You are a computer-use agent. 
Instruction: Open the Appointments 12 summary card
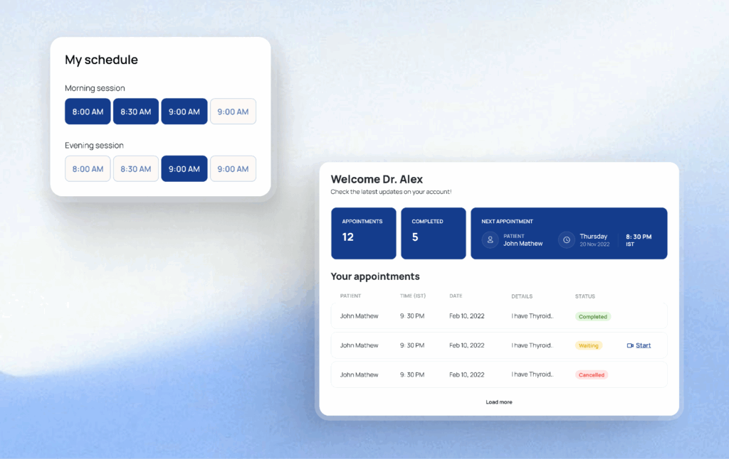[x=364, y=233]
